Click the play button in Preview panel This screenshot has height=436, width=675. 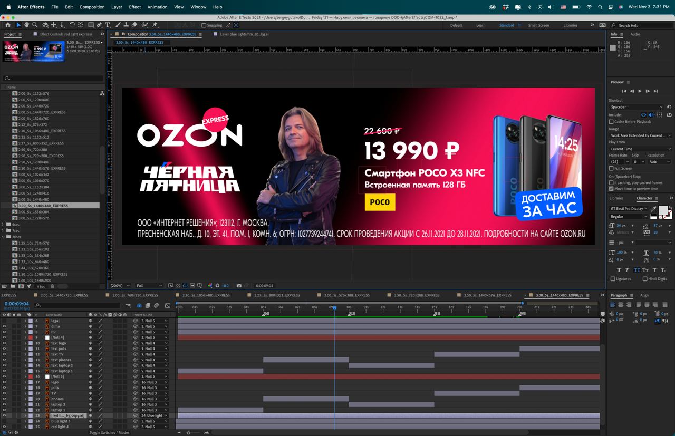pos(640,91)
